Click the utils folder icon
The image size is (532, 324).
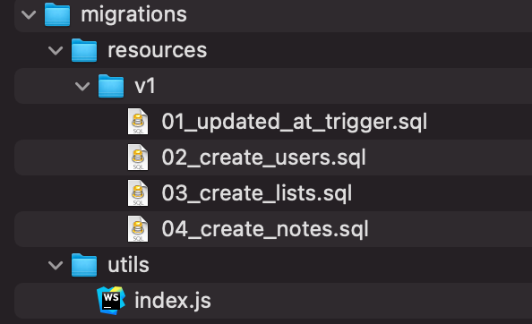click(84, 265)
